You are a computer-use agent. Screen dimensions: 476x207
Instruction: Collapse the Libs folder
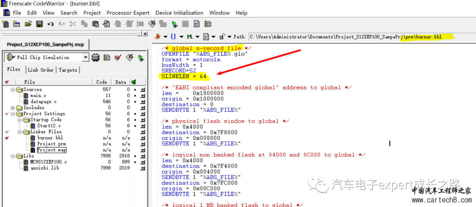coord(13,156)
